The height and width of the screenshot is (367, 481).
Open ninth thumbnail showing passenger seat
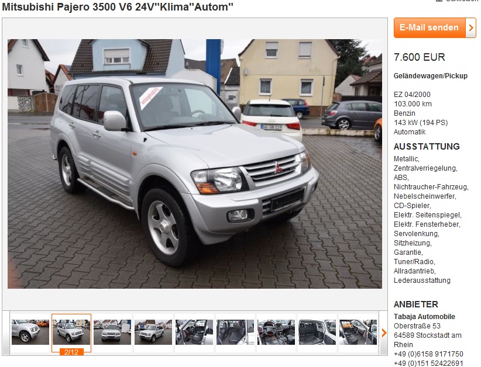tap(358, 332)
